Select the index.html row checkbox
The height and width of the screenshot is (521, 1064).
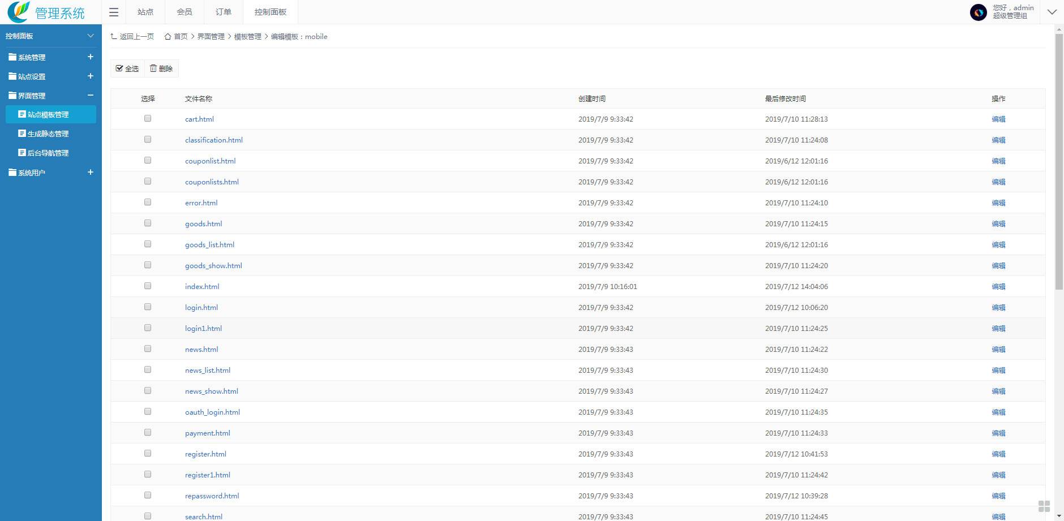[x=148, y=286]
